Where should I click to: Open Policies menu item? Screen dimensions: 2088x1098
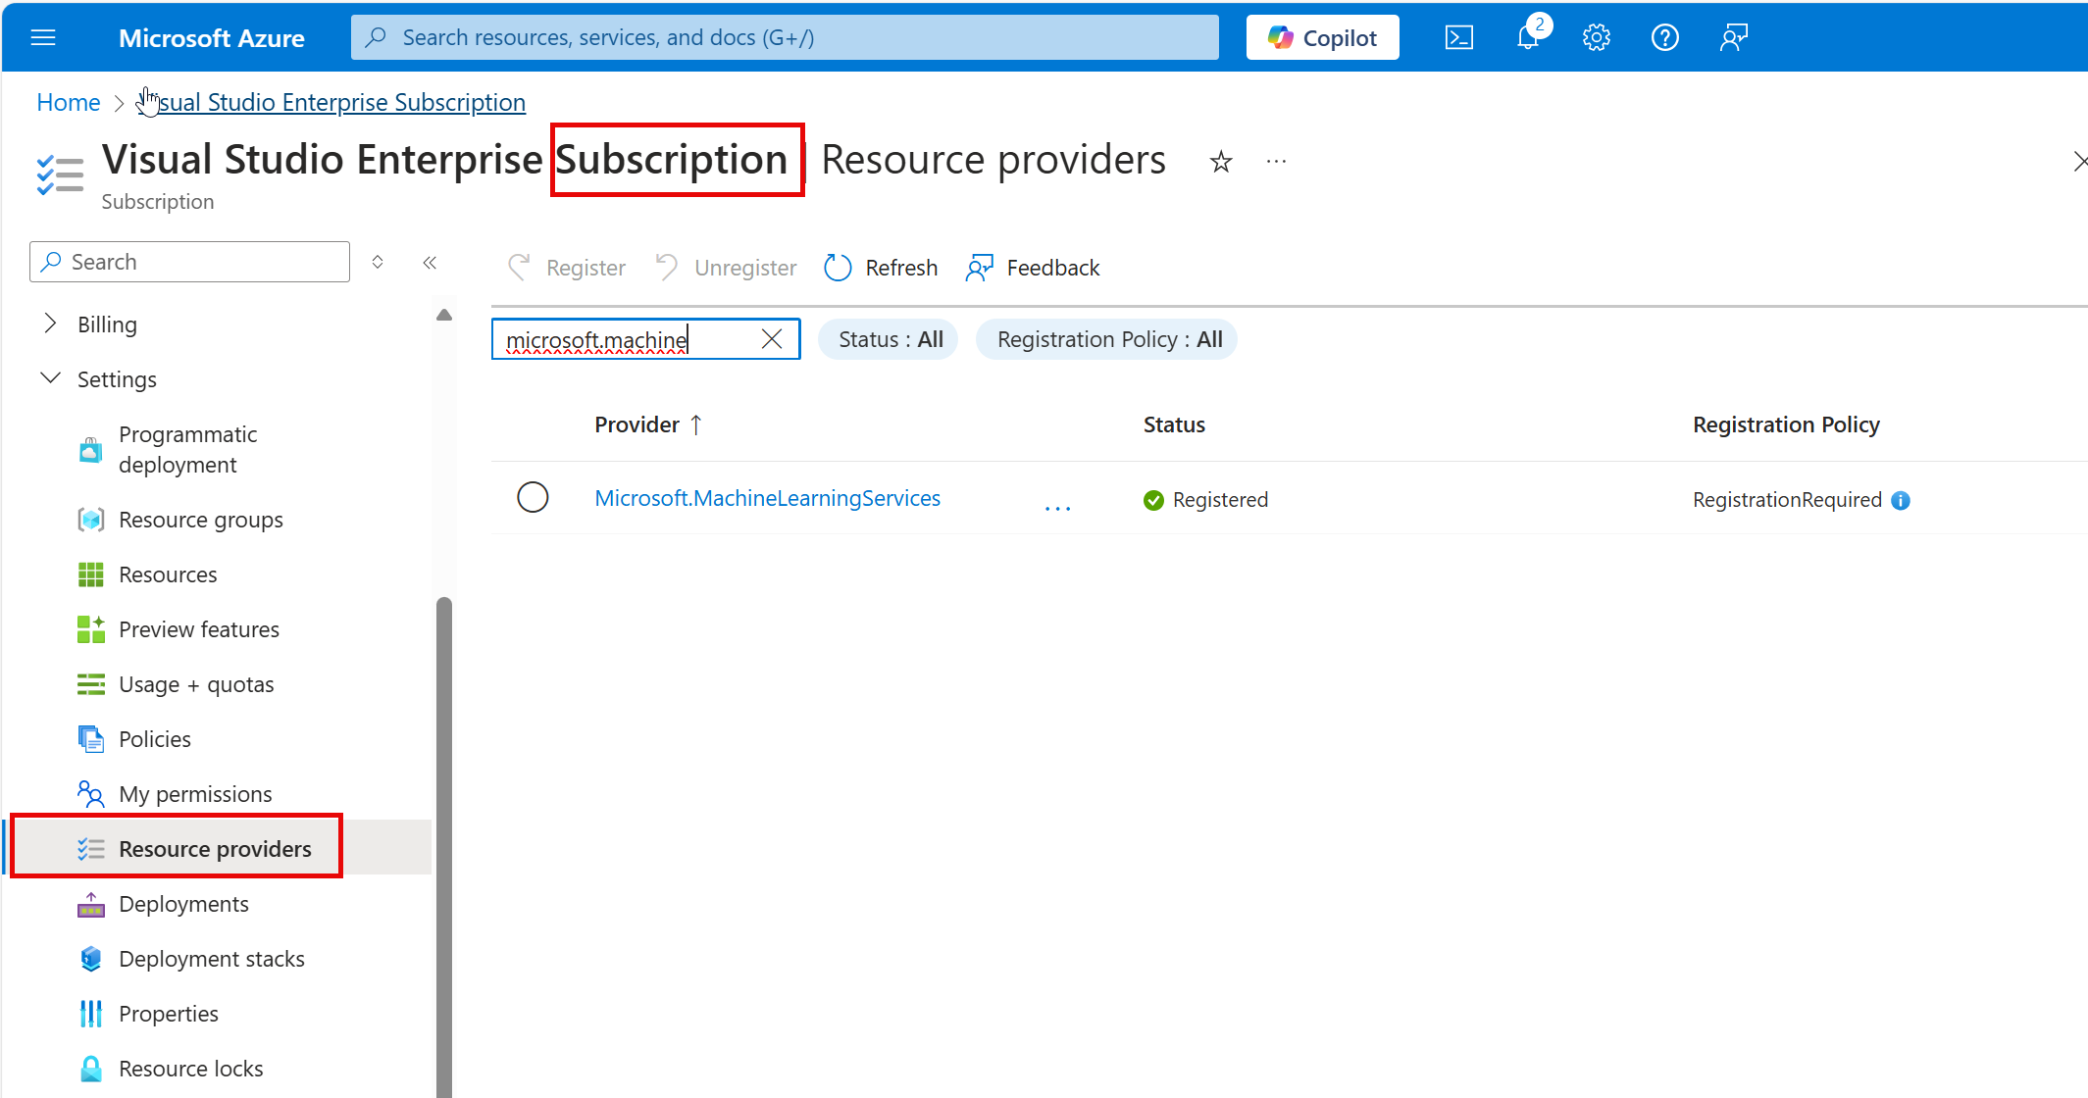155,739
